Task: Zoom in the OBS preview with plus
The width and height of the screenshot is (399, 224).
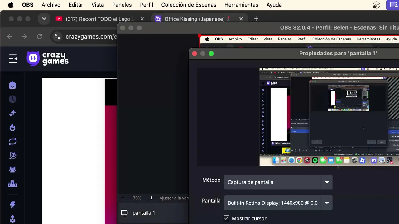Action: 151,198
